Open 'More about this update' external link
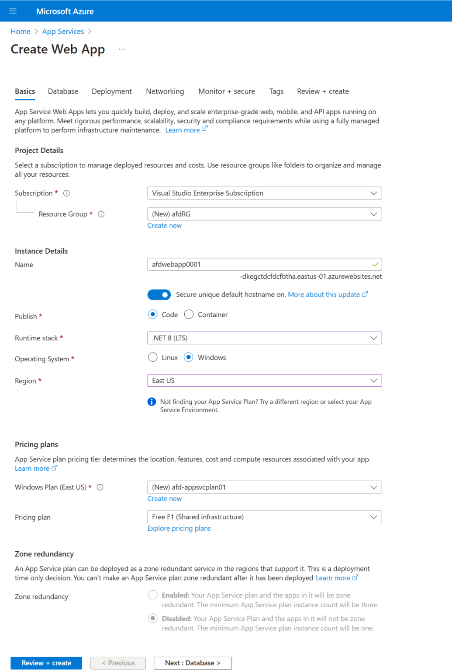The height and width of the screenshot is (672, 452). tap(325, 294)
